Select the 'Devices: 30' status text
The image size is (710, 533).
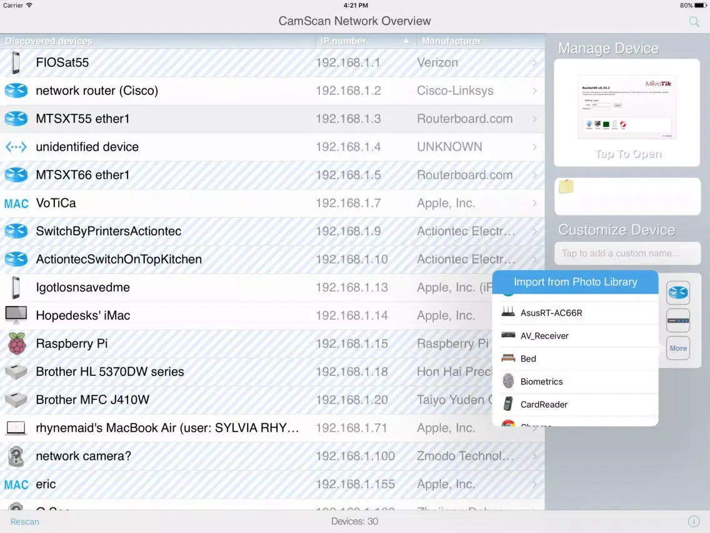click(354, 522)
